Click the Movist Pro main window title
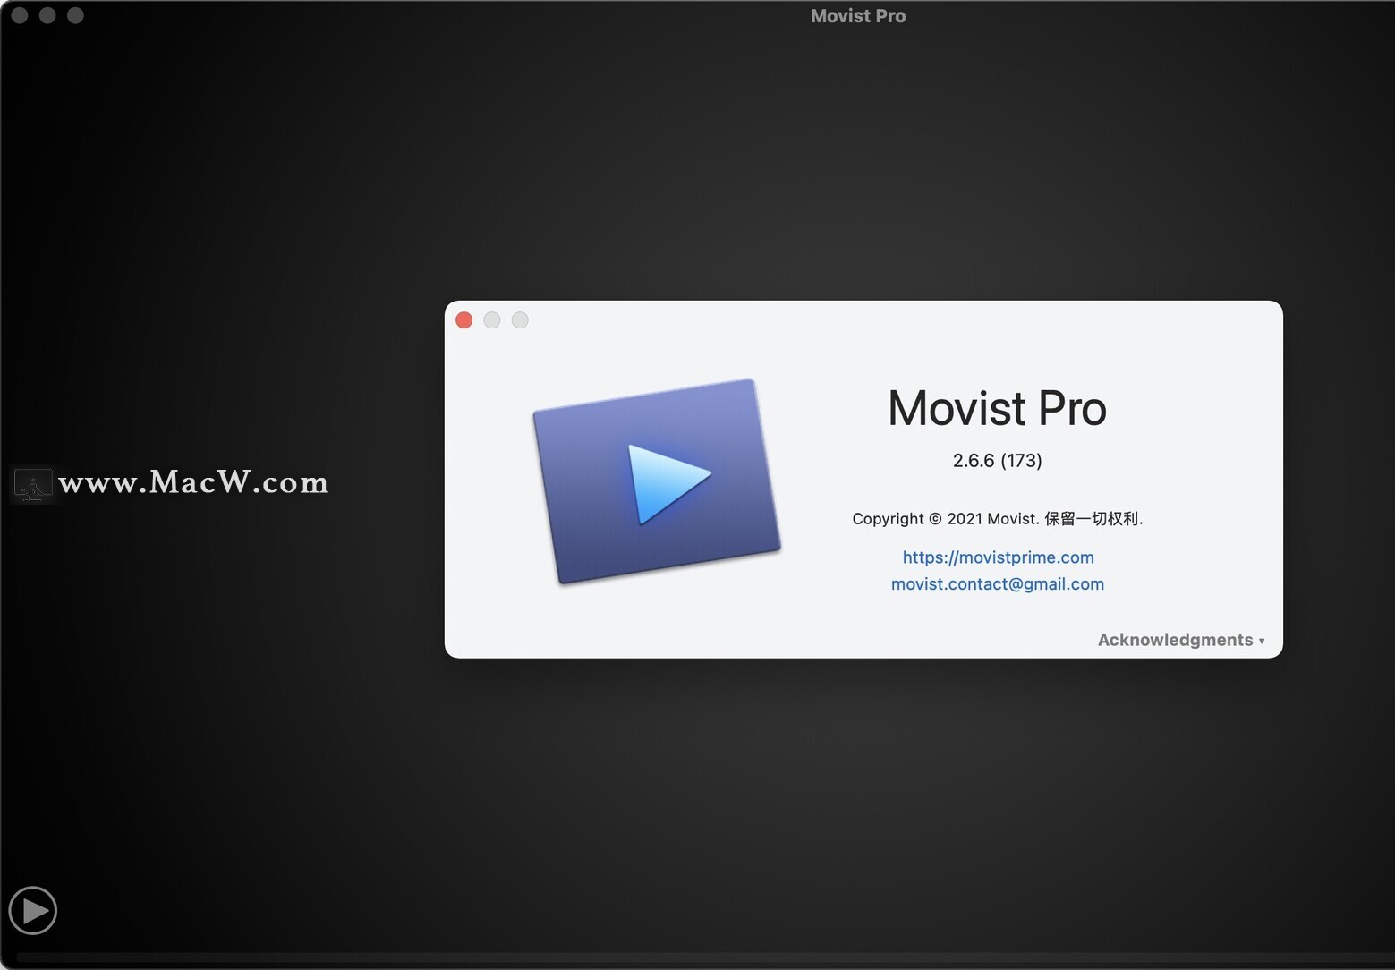This screenshot has height=970, width=1395. point(858,16)
